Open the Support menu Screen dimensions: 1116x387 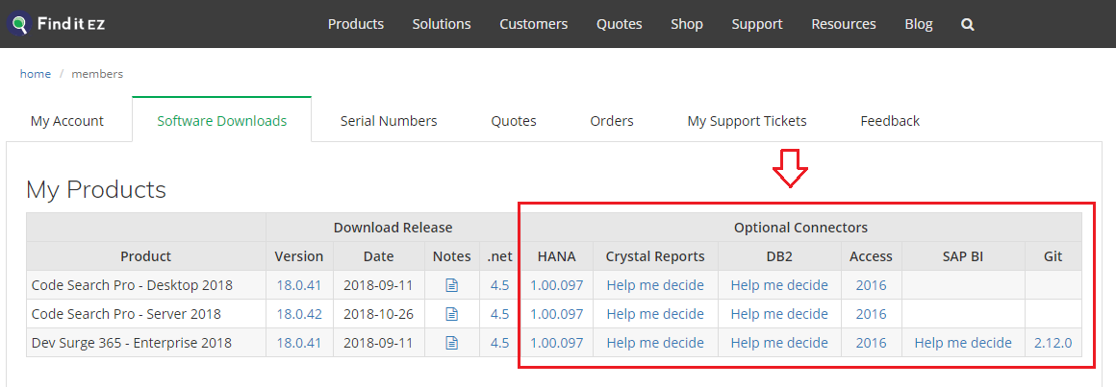click(x=757, y=24)
